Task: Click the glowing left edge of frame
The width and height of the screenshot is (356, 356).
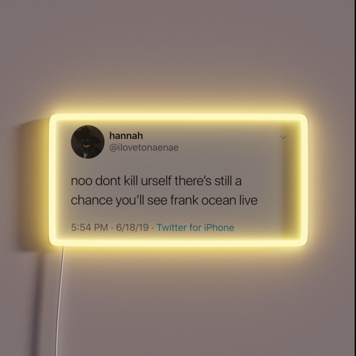Action: click(53, 180)
